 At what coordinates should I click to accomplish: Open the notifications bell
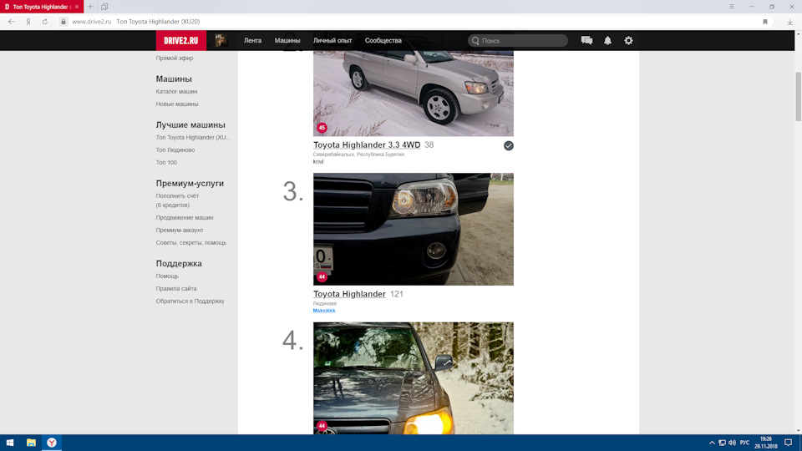tap(607, 40)
